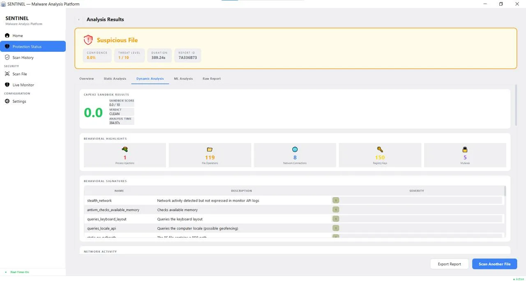Click the 119 File Operations count

coord(210,157)
